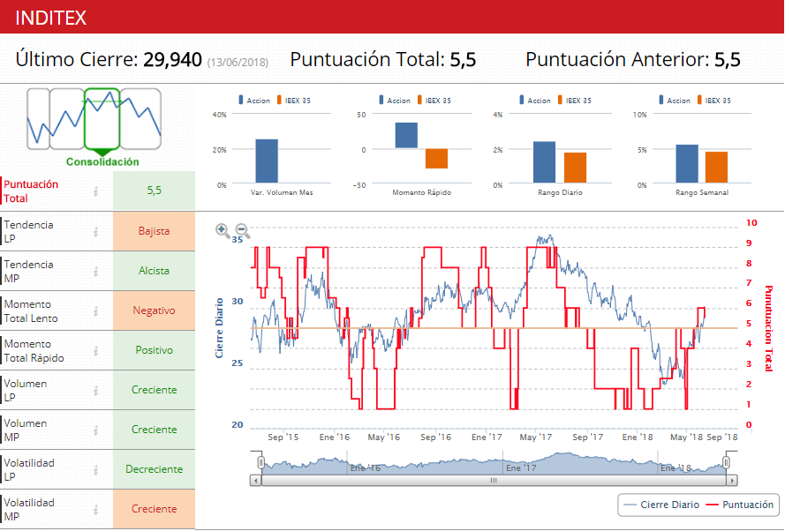The width and height of the screenshot is (785, 531).
Task: Click orange IBEX 35 bar in Rango Semanal
Action: pyautogui.click(x=716, y=167)
